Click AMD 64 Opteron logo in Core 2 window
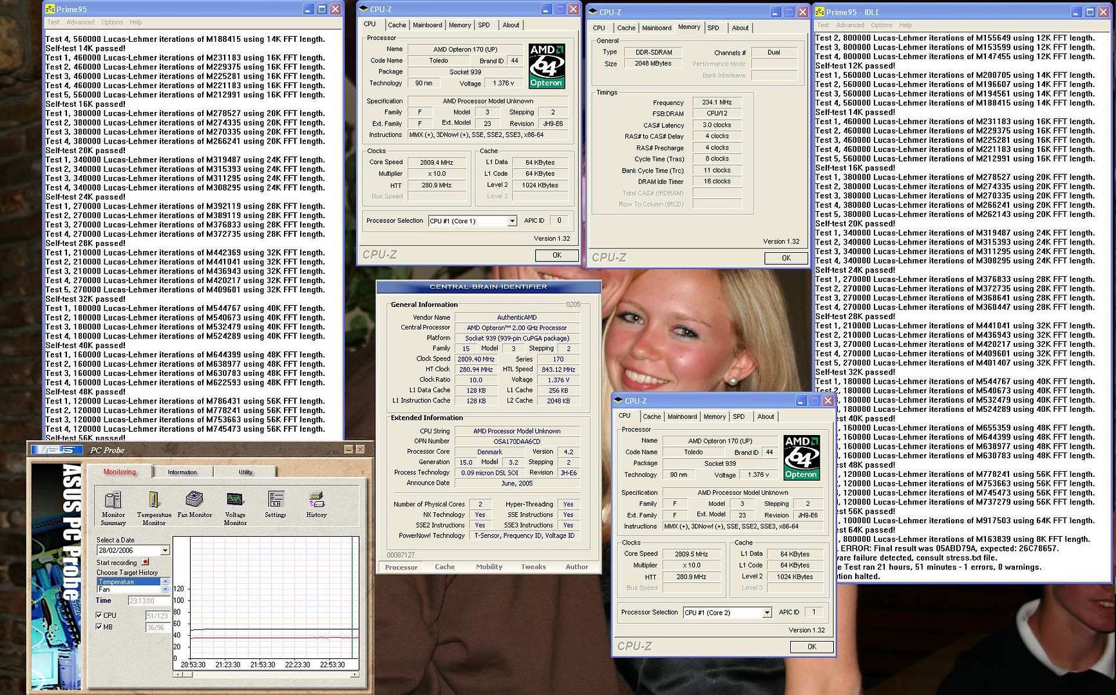This screenshot has width=1116, height=695. pos(801,458)
